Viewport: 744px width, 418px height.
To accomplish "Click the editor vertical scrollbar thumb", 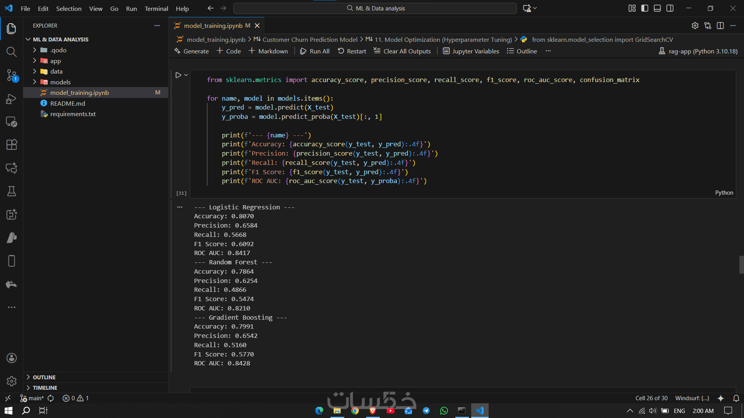I will pyautogui.click(x=741, y=265).
